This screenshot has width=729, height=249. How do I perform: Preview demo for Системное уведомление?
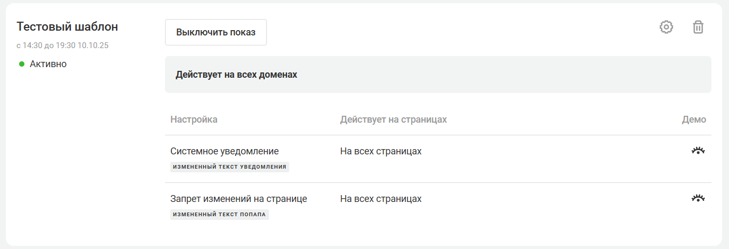698,151
